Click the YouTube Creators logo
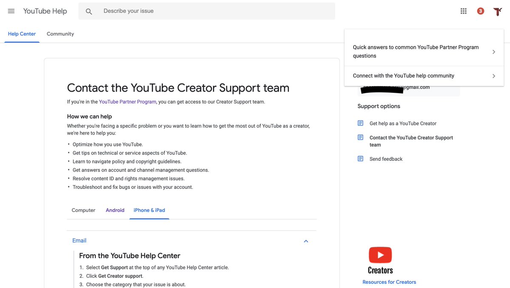This screenshot has height=288, width=510. [380, 260]
